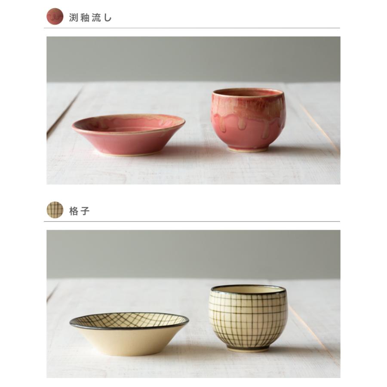Click the crosshatch interior of lattice dish
The height and width of the screenshot is (387, 387).
tap(129, 320)
